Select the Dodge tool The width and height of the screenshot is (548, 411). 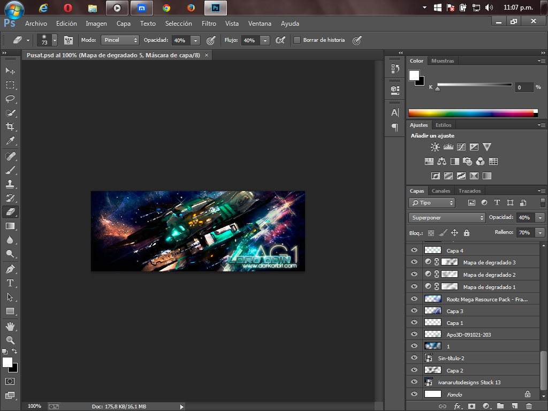coord(10,254)
